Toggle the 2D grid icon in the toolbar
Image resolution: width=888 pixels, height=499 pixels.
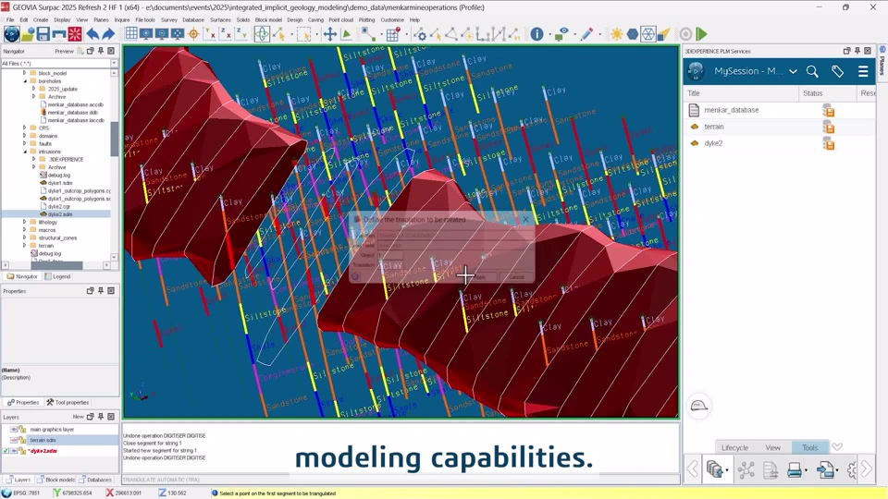point(131,34)
